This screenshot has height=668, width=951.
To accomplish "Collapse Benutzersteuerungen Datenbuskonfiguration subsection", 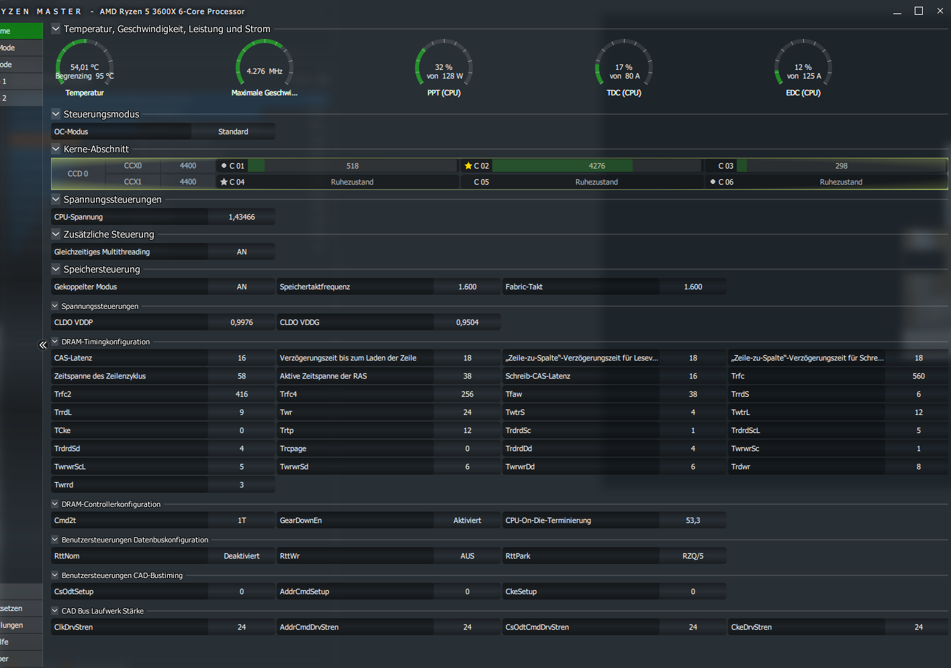I will pos(55,540).
